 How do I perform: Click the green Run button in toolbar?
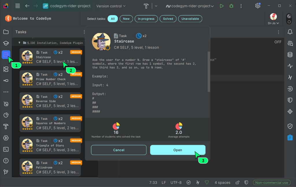221,6
